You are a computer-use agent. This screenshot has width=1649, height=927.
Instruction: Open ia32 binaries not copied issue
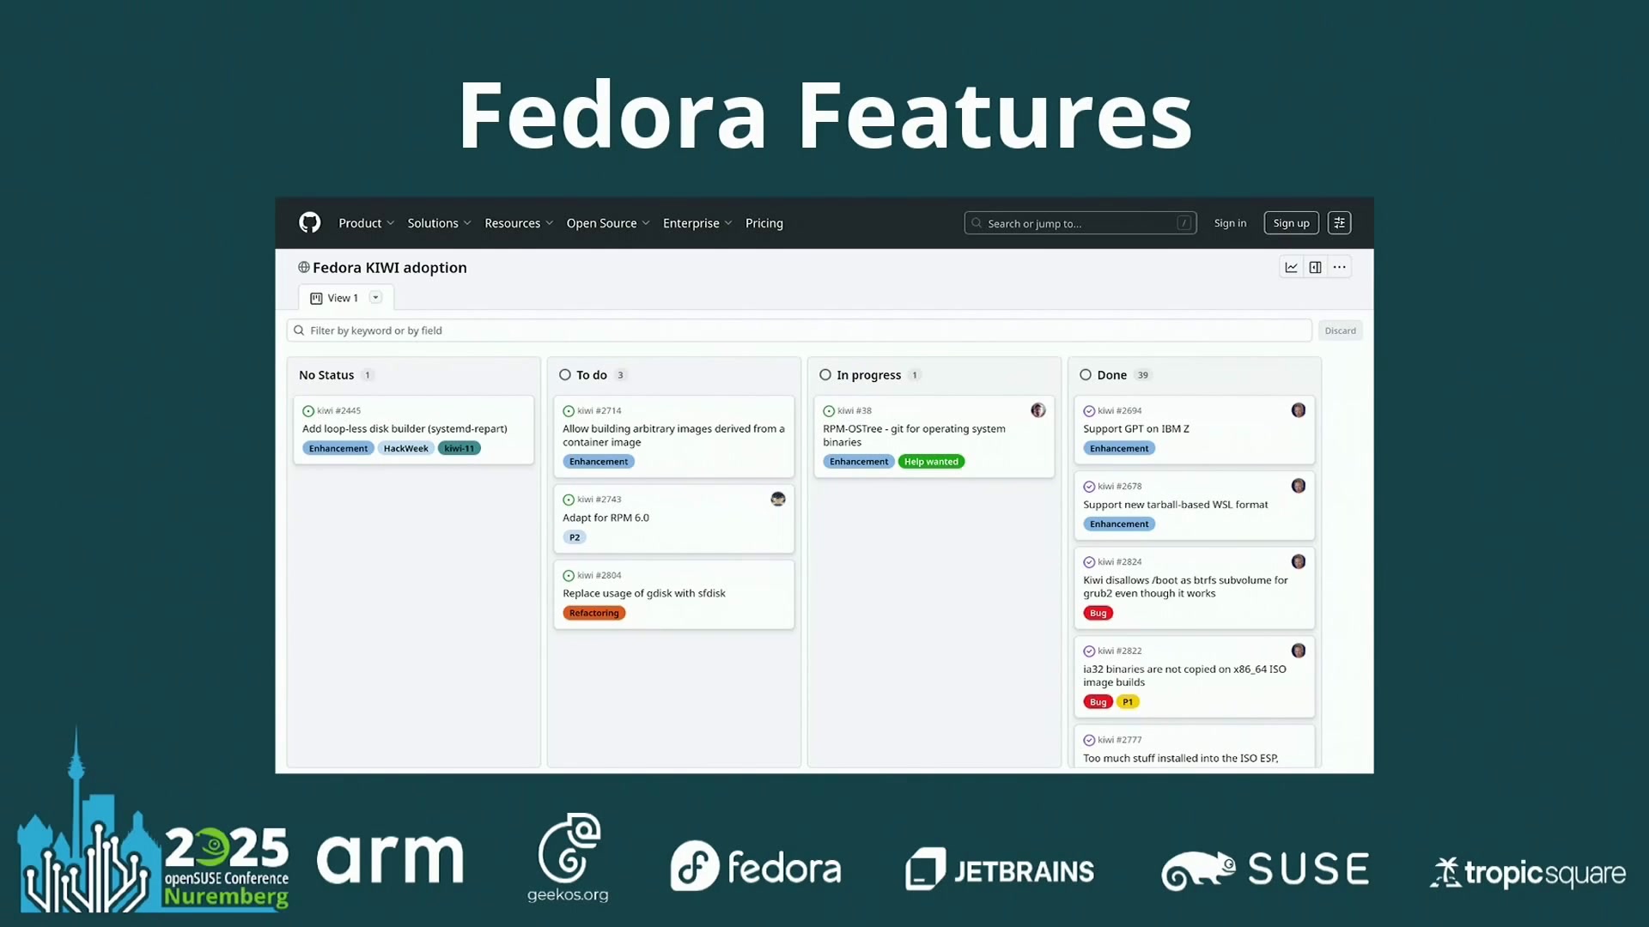(x=1184, y=676)
